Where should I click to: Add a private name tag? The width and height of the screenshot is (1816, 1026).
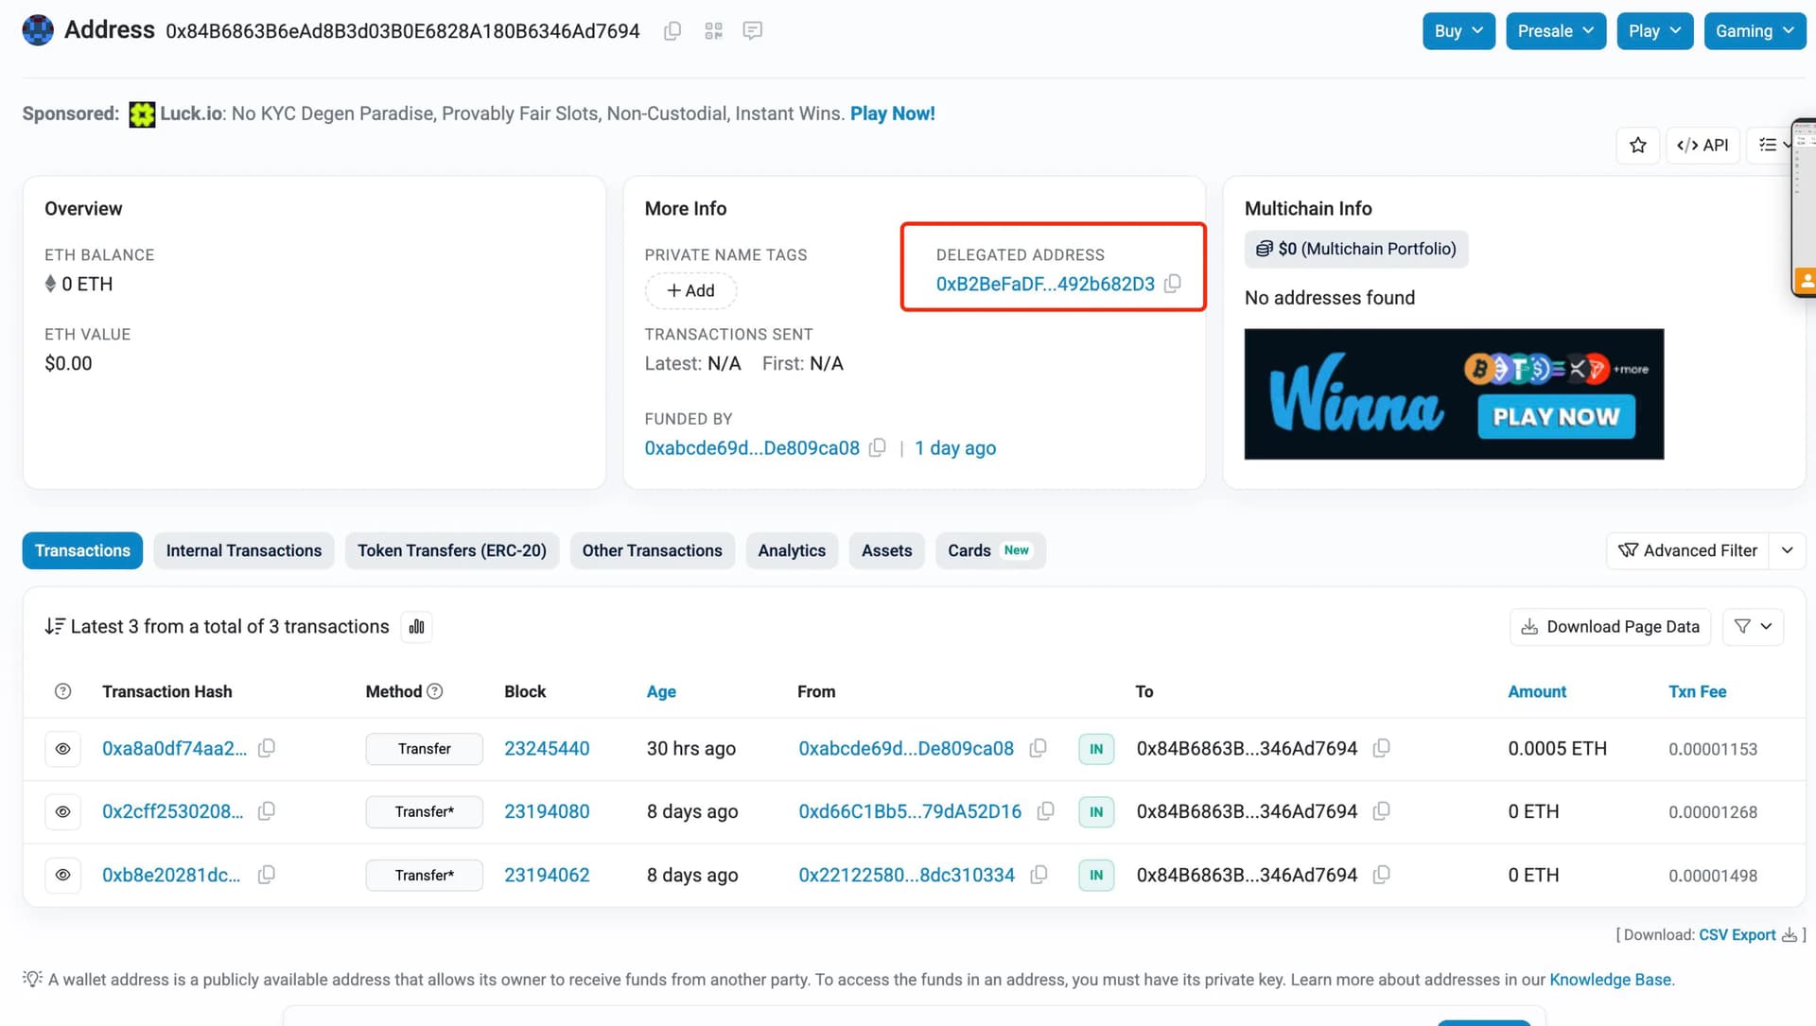pyautogui.click(x=690, y=290)
